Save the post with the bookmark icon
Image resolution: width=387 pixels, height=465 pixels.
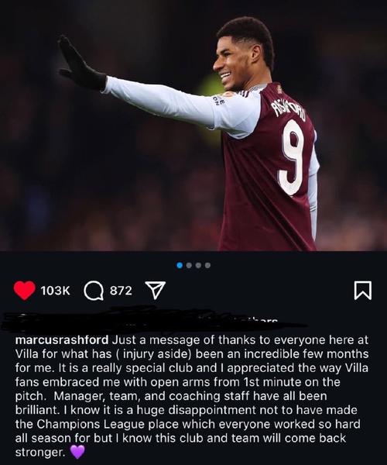(363, 291)
